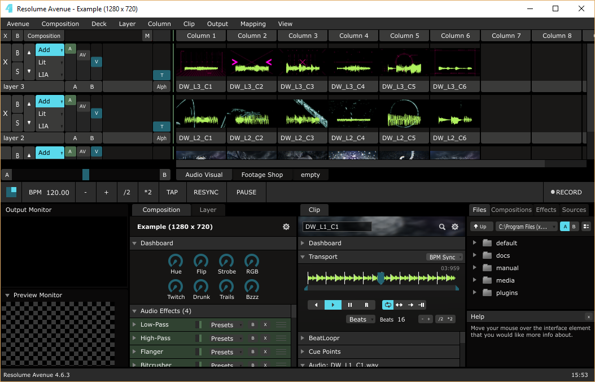The image size is (595, 382).
Task: Expand the media folder in Files
Action: pyautogui.click(x=475, y=280)
